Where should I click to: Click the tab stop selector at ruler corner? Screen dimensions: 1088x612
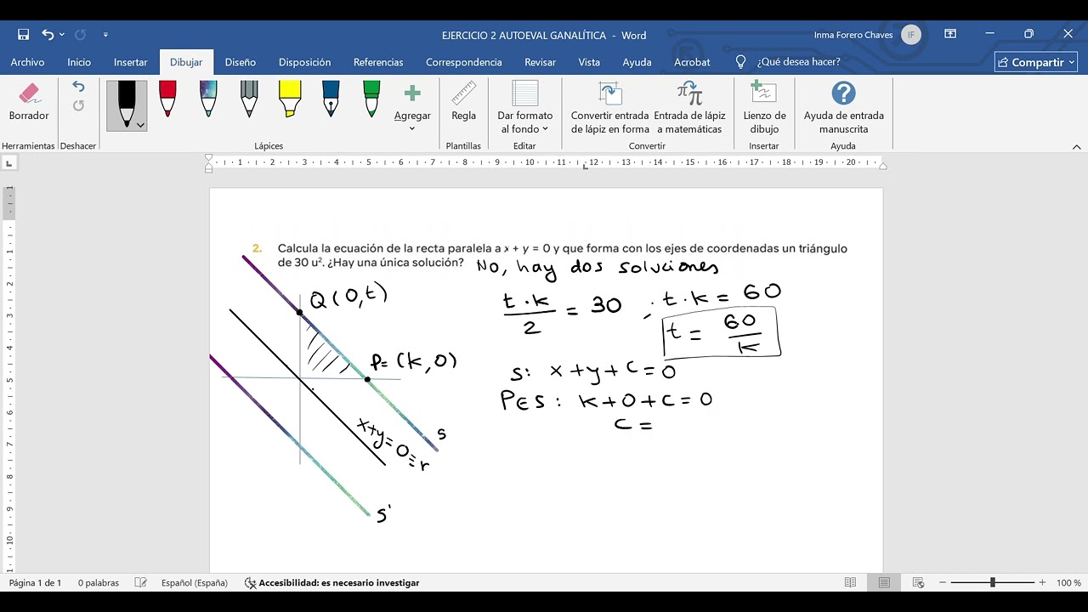(8, 162)
